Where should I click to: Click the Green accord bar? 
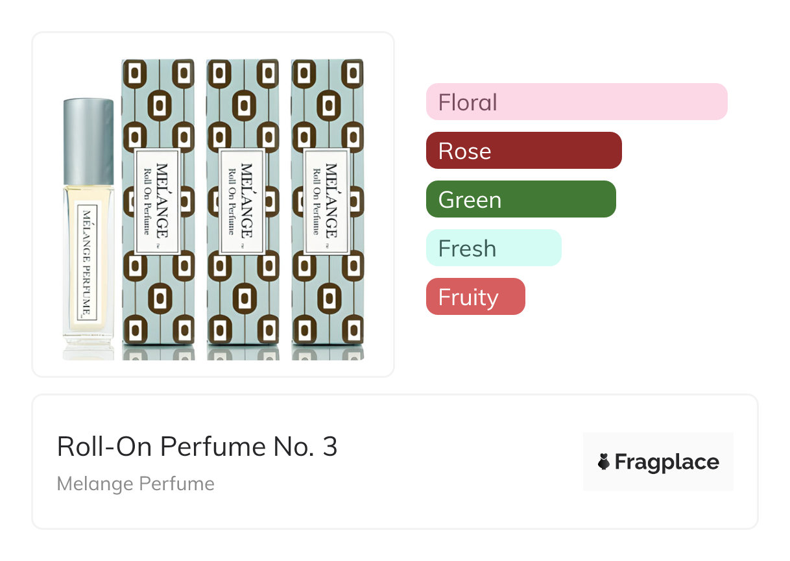click(520, 199)
